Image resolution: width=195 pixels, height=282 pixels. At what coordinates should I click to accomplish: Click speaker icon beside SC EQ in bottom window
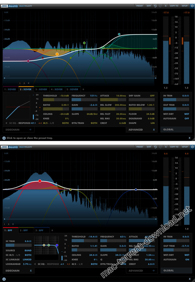[35, 264]
